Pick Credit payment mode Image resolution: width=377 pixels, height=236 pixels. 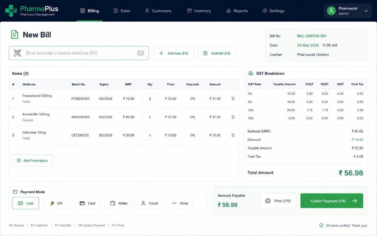pyautogui.click(x=149, y=203)
